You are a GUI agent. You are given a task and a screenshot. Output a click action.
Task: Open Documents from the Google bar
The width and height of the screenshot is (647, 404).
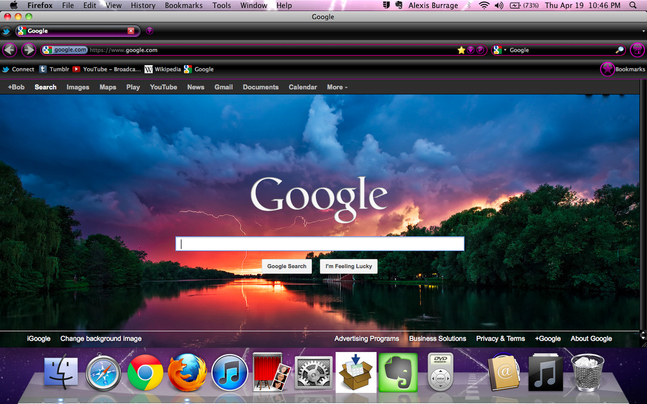point(261,87)
